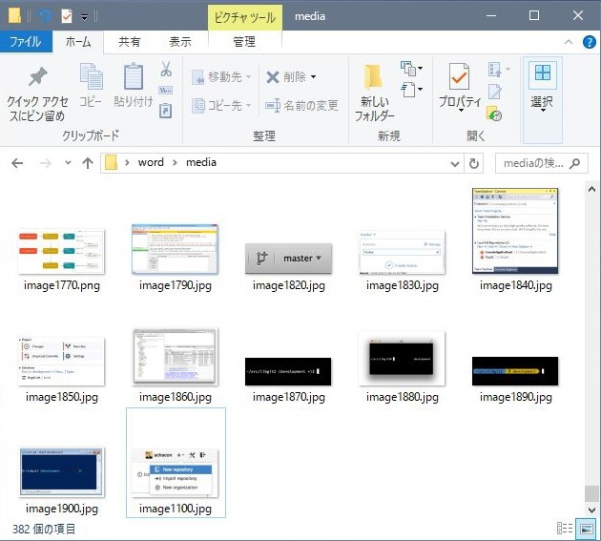Switch to large thumbnails view in status bar
601x541 pixels.
(585, 530)
